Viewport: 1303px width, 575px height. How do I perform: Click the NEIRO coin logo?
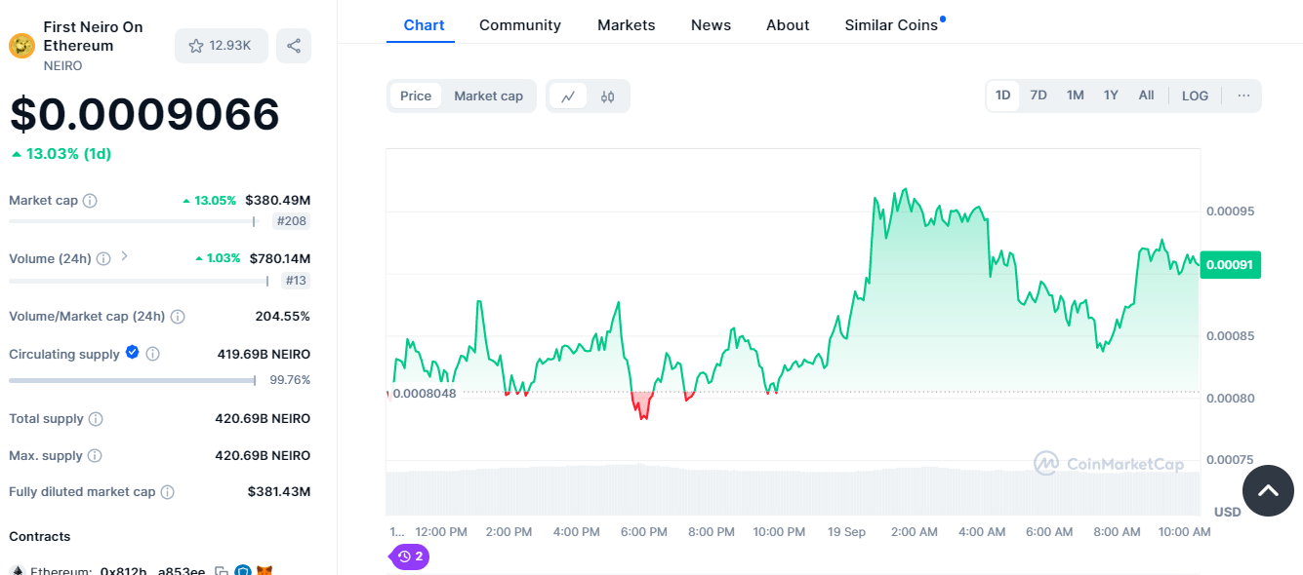click(x=21, y=46)
